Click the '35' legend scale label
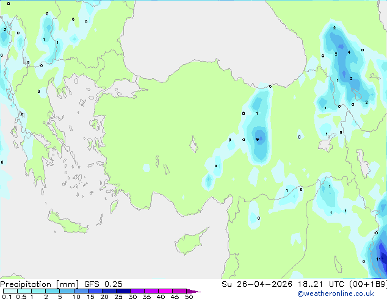The width and height of the screenshot is (387, 299). 146,297
